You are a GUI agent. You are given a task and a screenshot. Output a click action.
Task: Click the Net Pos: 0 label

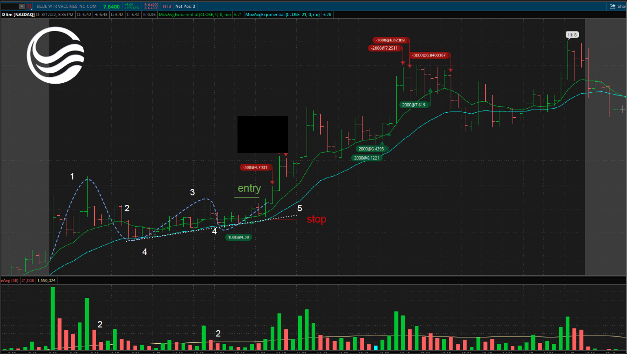click(185, 6)
